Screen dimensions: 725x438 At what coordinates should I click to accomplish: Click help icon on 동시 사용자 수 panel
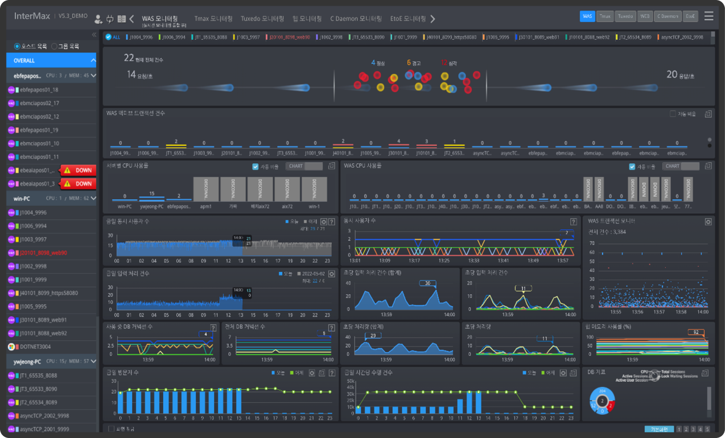pos(573,222)
